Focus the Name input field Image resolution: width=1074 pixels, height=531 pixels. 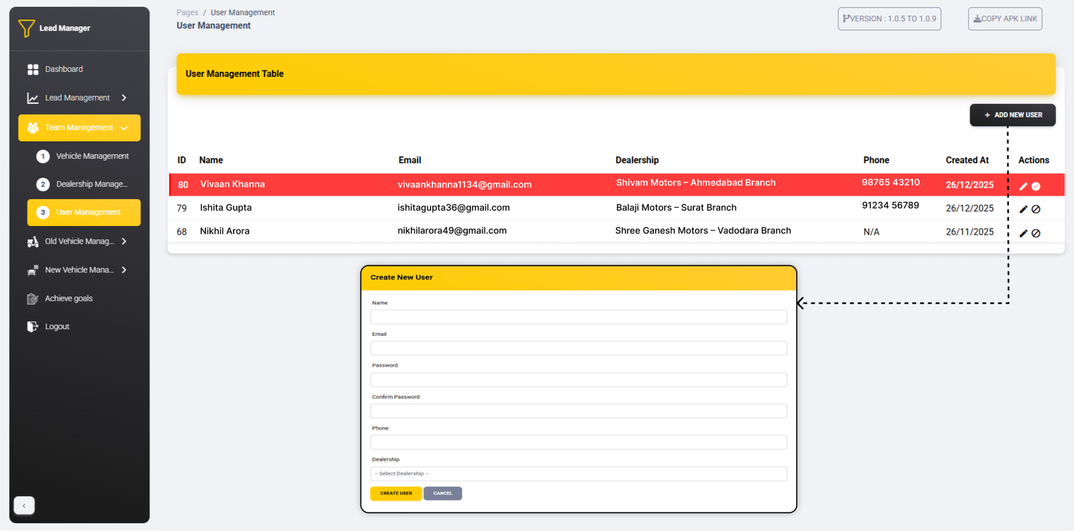[x=579, y=317]
